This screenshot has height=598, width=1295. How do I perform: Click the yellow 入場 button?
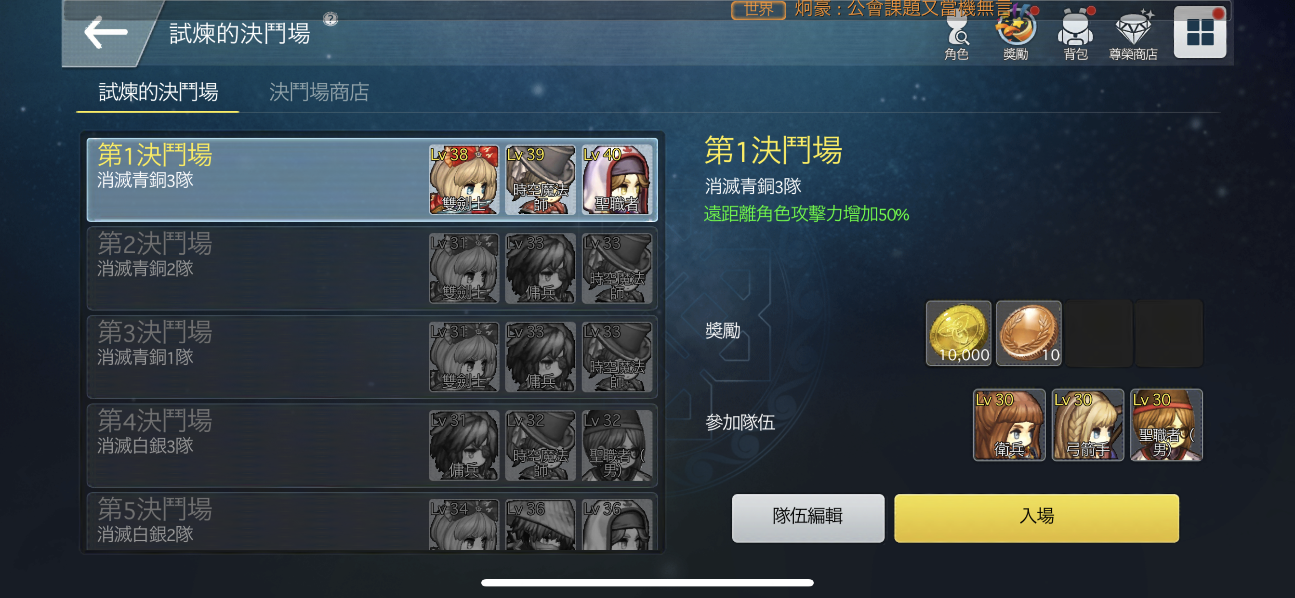[x=1037, y=518]
